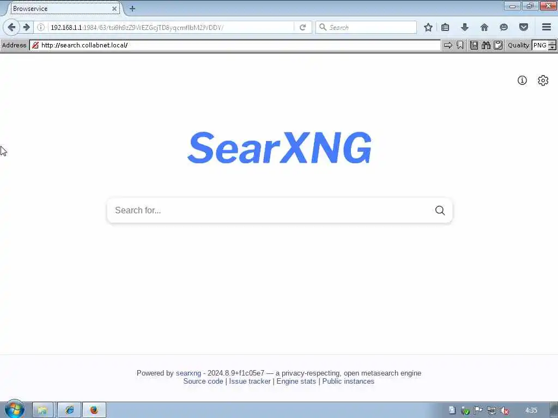Click the Firefox URL bar address
The image size is (558, 418).
click(171, 27)
